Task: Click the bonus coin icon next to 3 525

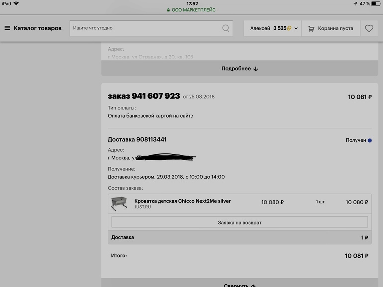Action: pyautogui.click(x=289, y=28)
